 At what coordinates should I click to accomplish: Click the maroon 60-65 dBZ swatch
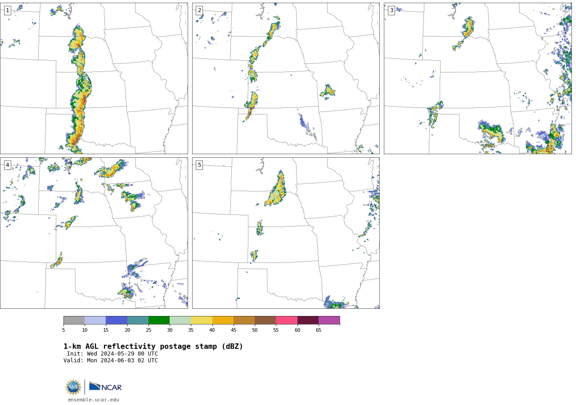(x=308, y=320)
